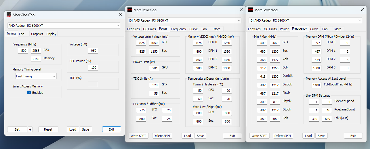The height and width of the screenshot is (149, 370).
Task: Click the Voltage (mV) field showing 950
Action: (93, 51)
